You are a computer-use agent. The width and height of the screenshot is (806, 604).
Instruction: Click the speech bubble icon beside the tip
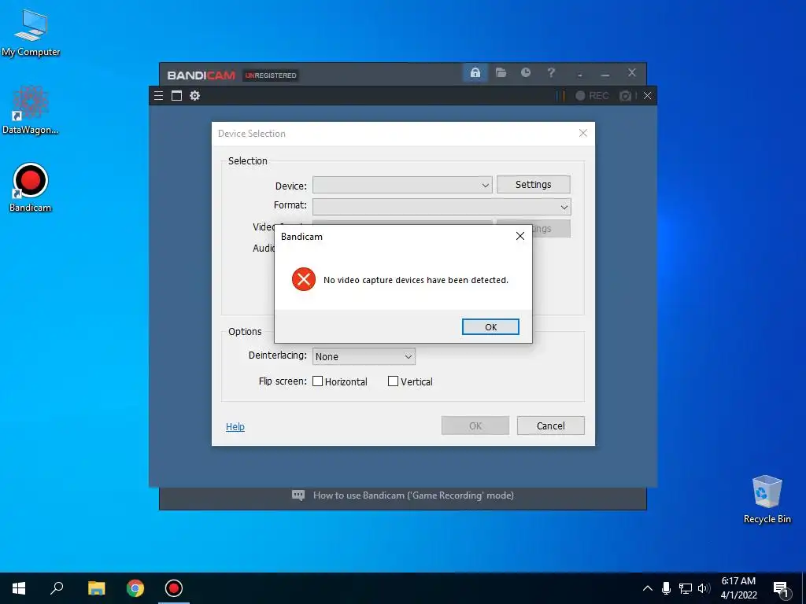click(298, 495)
